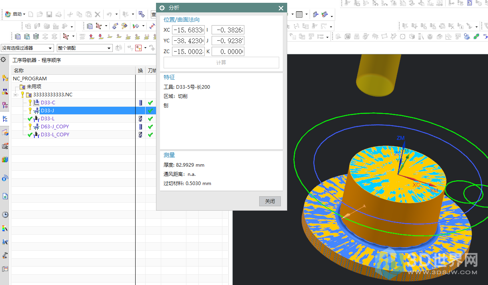Toggle green toolpath checkmark for D33-L

tap(150, 119)
